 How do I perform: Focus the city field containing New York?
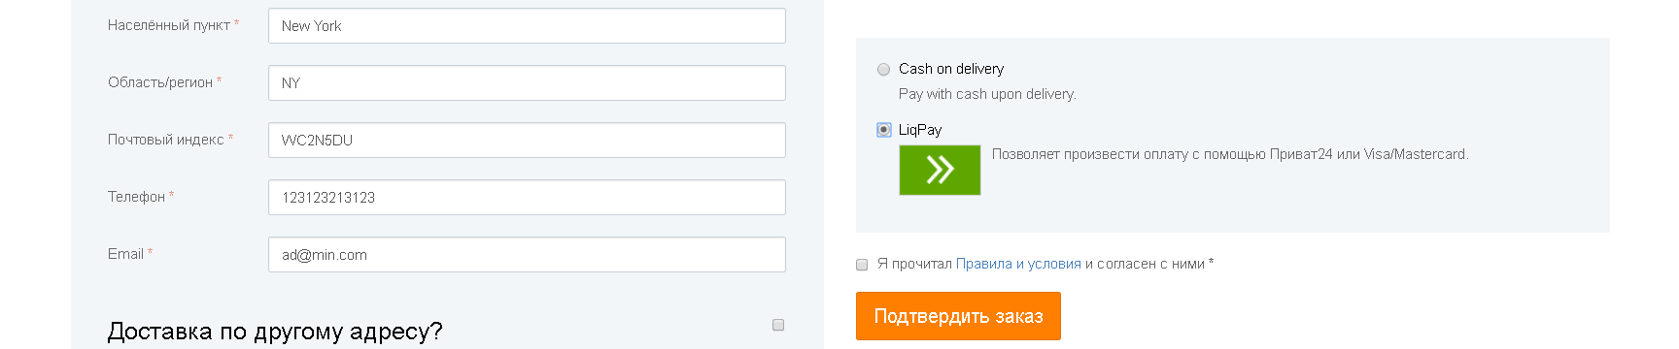[527, 26]
